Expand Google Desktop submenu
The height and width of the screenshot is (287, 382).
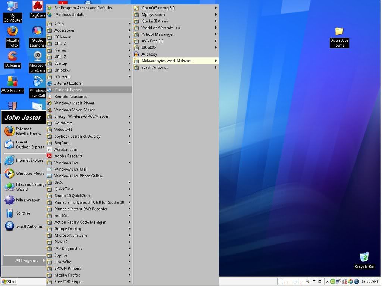coord(89,228)
